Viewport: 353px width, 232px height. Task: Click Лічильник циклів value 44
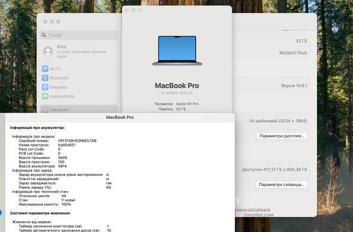(x=64, y=196)
